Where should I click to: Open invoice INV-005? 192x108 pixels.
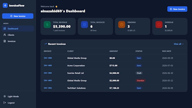(48, 65)
